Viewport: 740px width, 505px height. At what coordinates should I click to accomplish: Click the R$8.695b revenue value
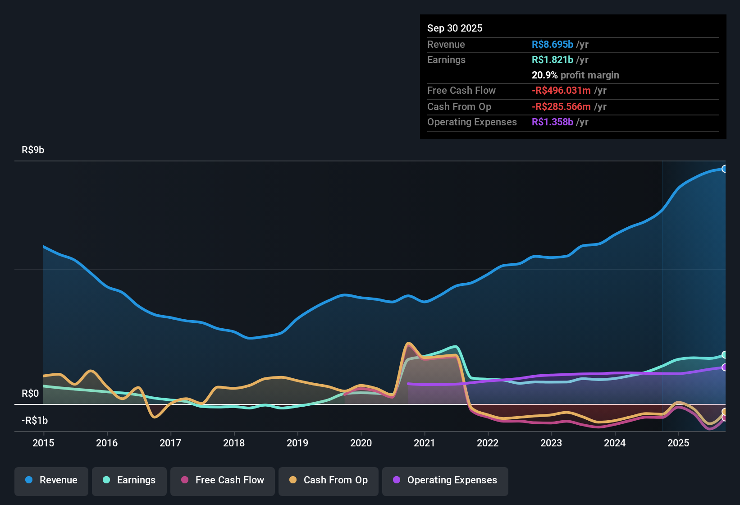pos(553,45)
